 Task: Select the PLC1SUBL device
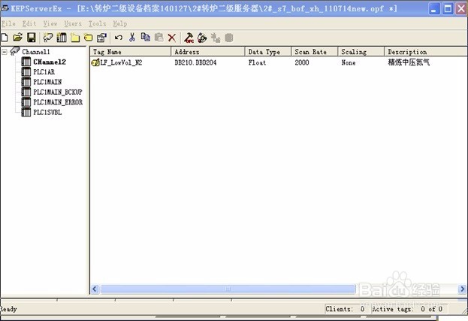click(47, 112)
